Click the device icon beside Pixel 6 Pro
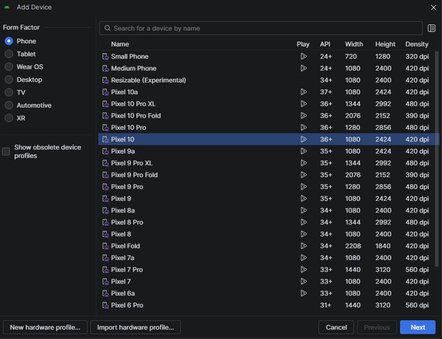442x339 pixels. tap(105, 305)
